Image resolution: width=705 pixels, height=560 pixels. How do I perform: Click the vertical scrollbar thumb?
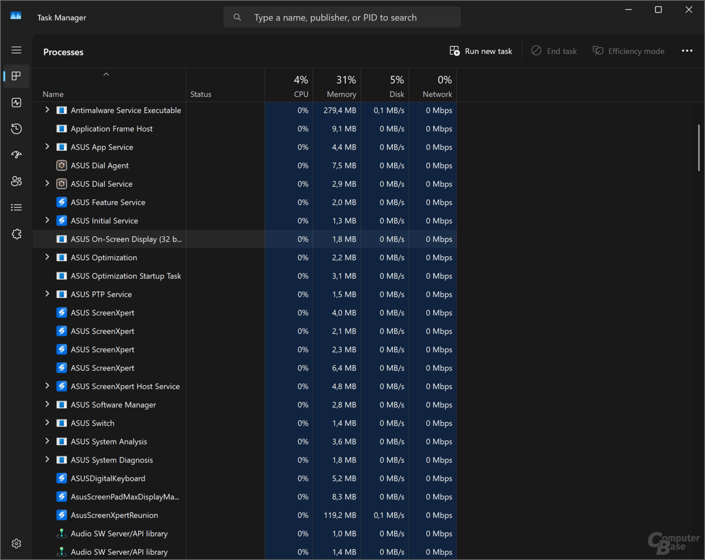pyautogui.click(x=699, y=148)
